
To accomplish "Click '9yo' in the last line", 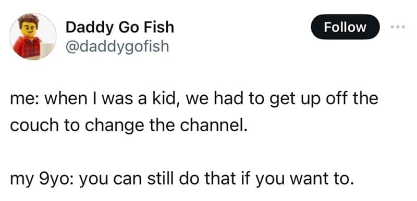I will tap(55, 180).
